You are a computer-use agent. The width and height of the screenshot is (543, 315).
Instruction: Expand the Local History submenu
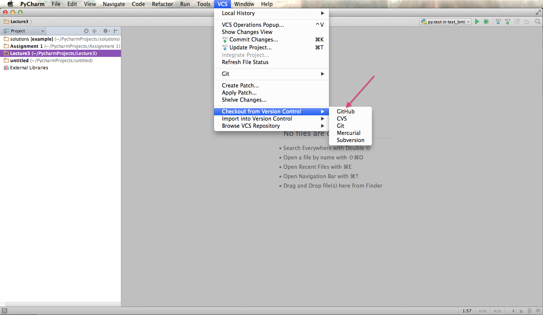pos(271,13)
